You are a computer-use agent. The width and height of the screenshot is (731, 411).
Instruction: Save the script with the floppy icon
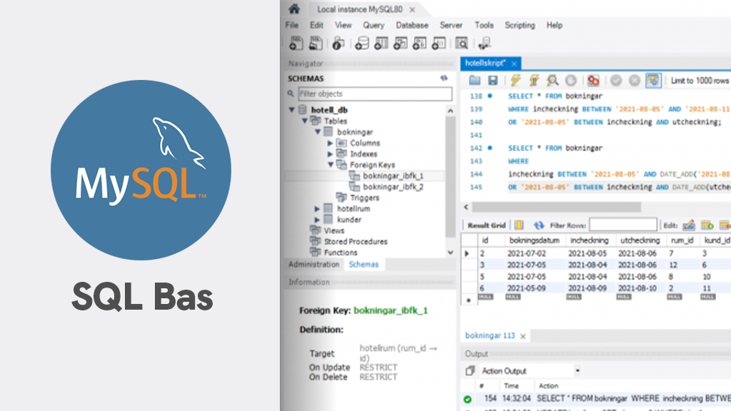click(493, 80)
